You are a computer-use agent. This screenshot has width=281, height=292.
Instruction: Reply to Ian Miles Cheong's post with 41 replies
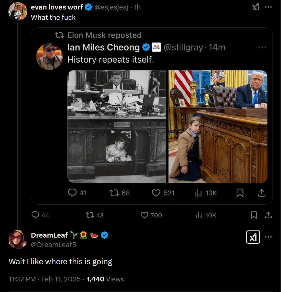pos(77,193)
